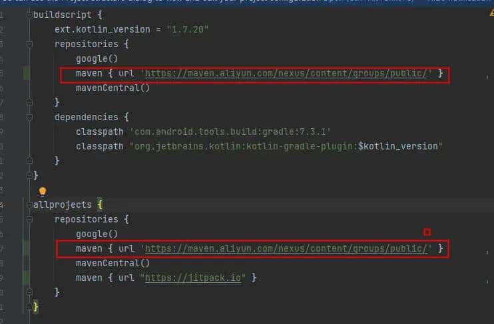
Task: Click the buildscript keyword
Action: [x=63, y=15]
